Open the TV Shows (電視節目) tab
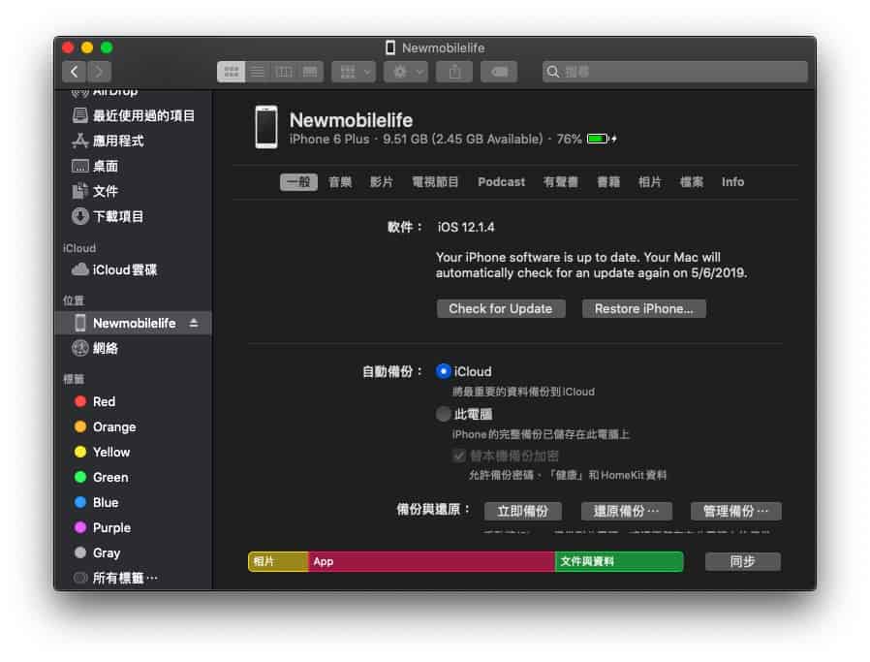Viewport: 870px width, 662px height. pos(435,182)
